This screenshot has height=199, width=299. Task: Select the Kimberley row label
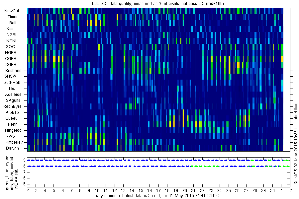(14, 142)
